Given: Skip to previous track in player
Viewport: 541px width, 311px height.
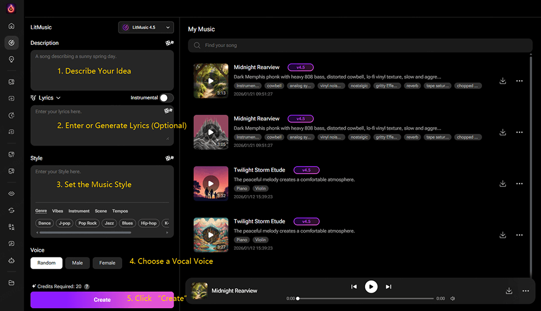Looking at the screenshot, I should (x=354, y=287).
